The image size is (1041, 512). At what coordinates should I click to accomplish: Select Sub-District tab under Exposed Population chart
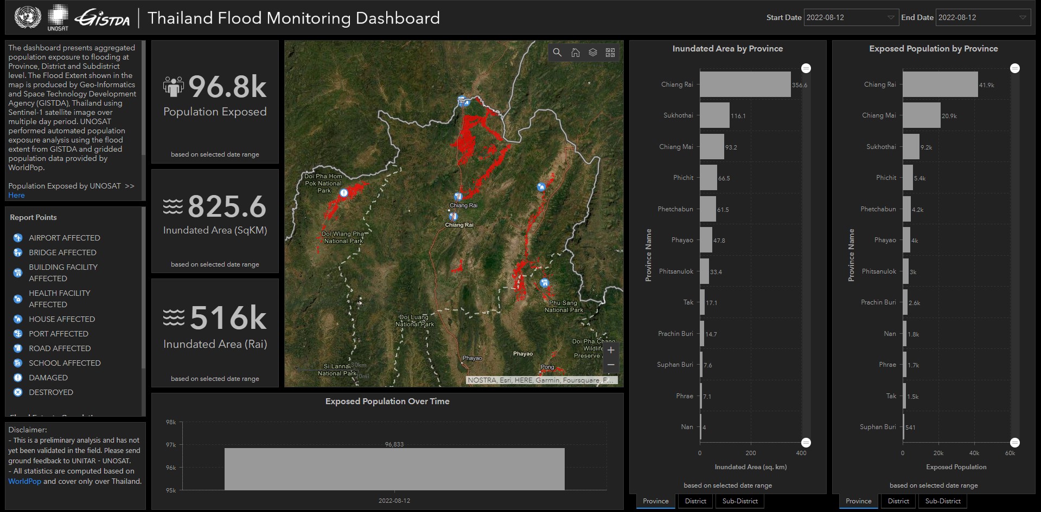(943, 501)
